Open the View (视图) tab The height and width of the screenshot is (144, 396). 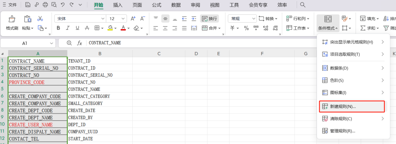(x=214, y=5)
